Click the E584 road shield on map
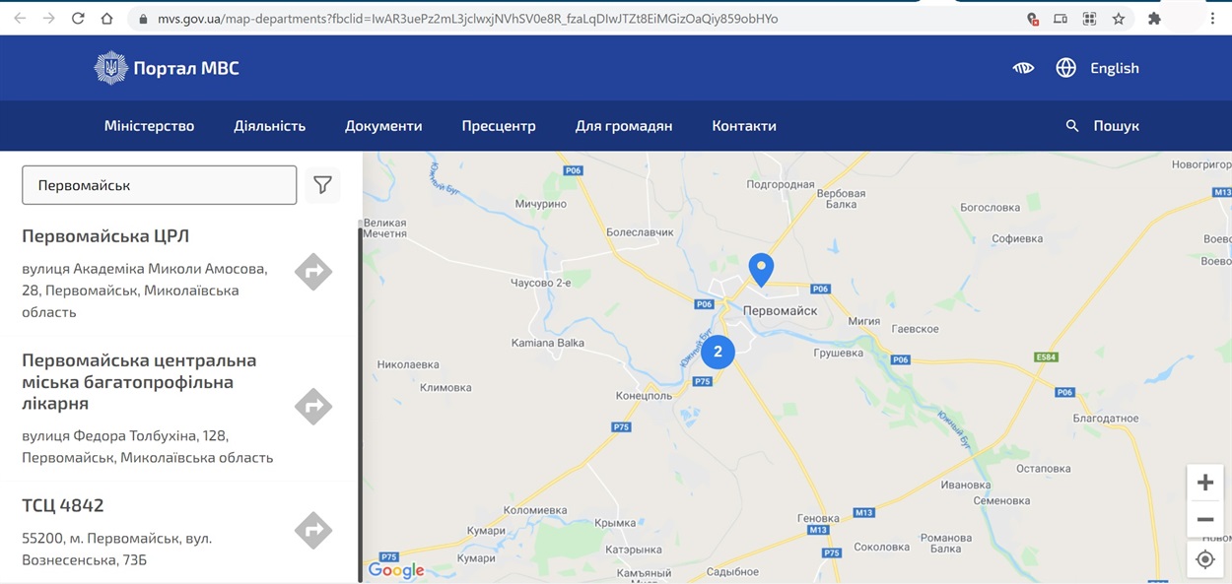 pos(1047,357)
